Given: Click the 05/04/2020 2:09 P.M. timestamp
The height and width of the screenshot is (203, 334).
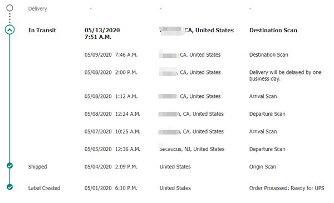Looking at the screenshot, I should (x=111, y=167).
